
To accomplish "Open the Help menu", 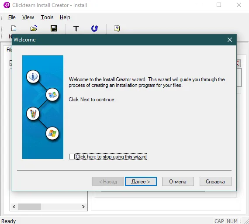I will (x=65, y=17).
